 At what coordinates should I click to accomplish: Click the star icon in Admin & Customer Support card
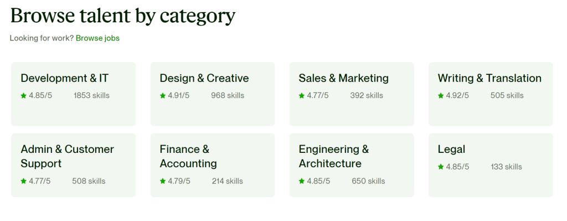[x=23, y=181]
